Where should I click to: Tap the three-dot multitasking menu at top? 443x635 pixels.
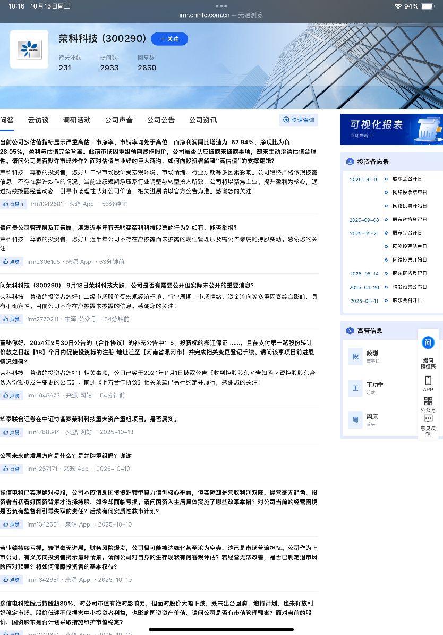pos(221,6)
